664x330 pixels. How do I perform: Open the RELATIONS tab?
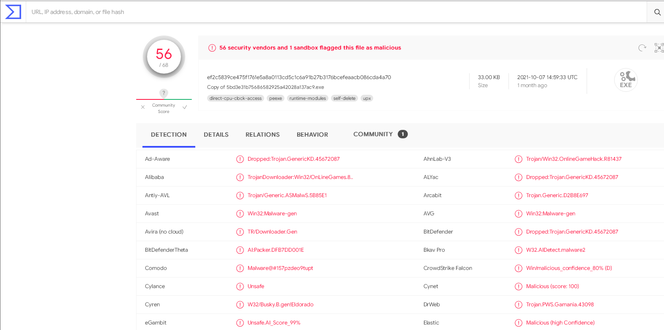262,135
